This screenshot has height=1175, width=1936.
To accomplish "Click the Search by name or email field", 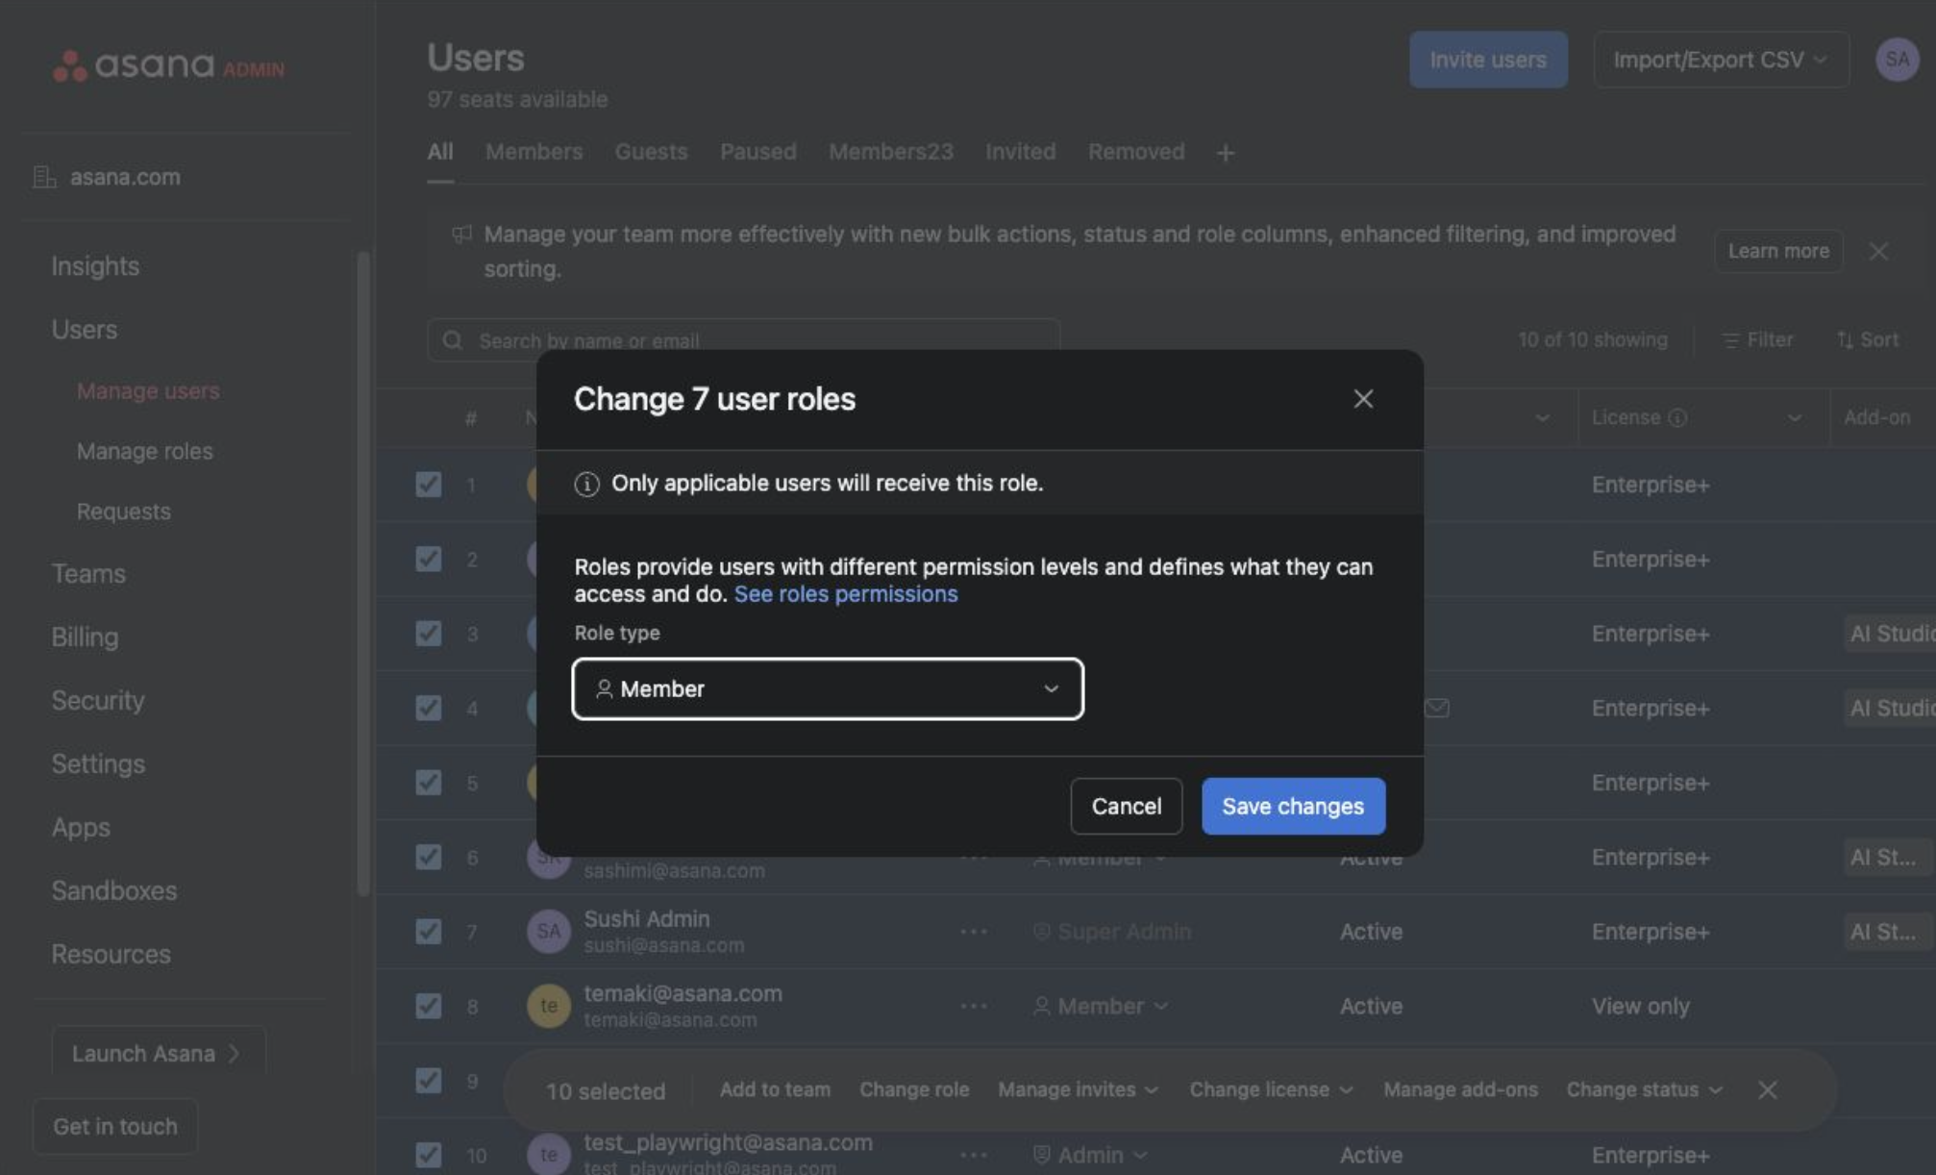I will click(x=743, y=340).
